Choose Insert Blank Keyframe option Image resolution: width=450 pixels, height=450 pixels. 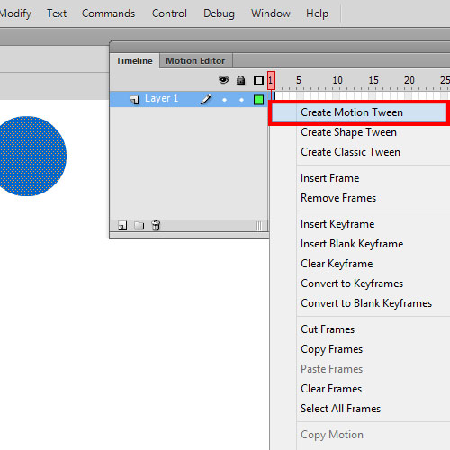tap(352, 244)
